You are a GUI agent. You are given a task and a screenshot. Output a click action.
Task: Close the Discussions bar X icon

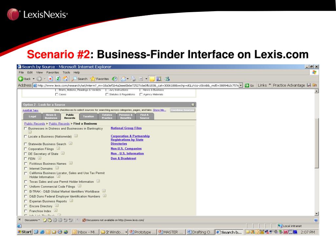pyautogui.click(x=19, y=220)
